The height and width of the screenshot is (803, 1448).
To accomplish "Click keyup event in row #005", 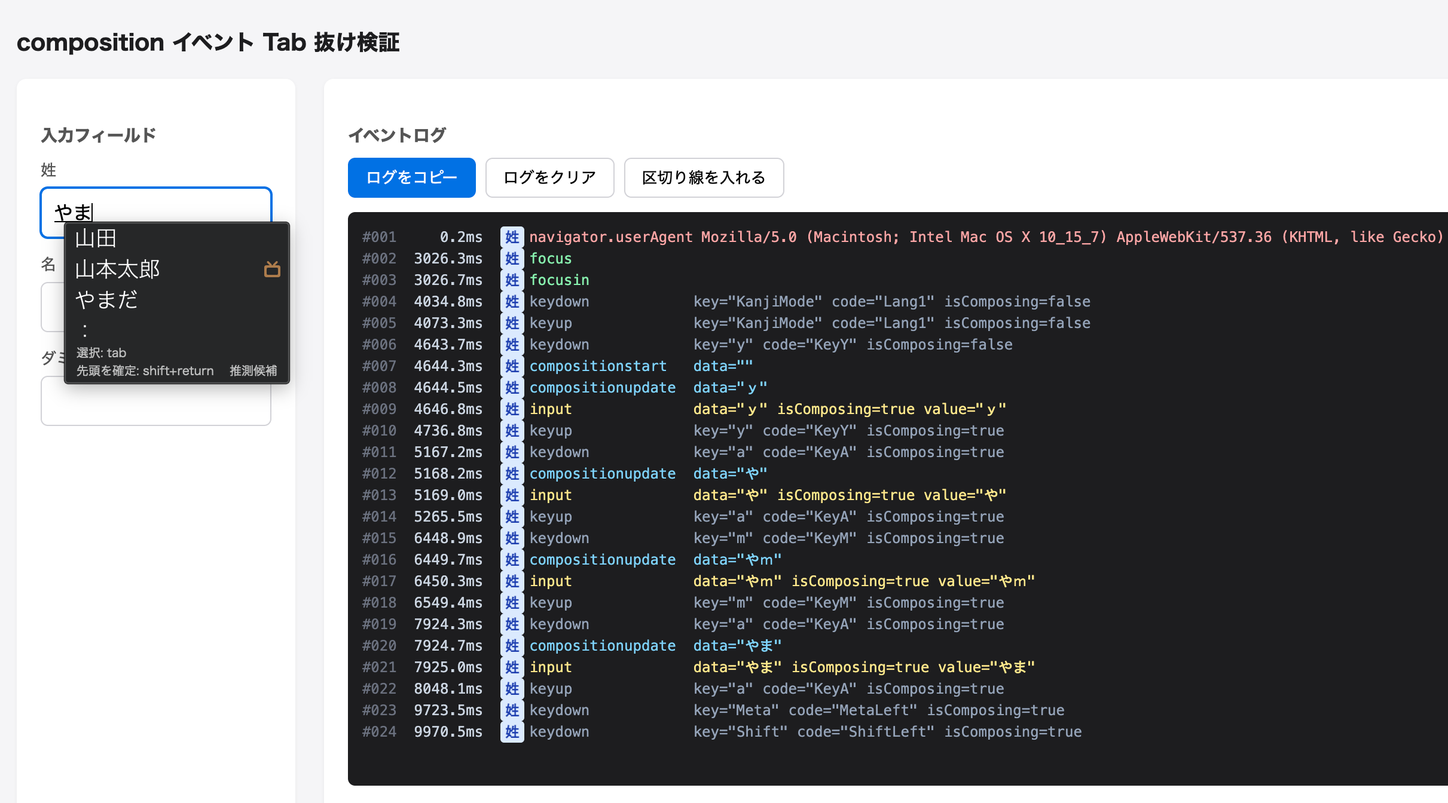I will point(551,323).
